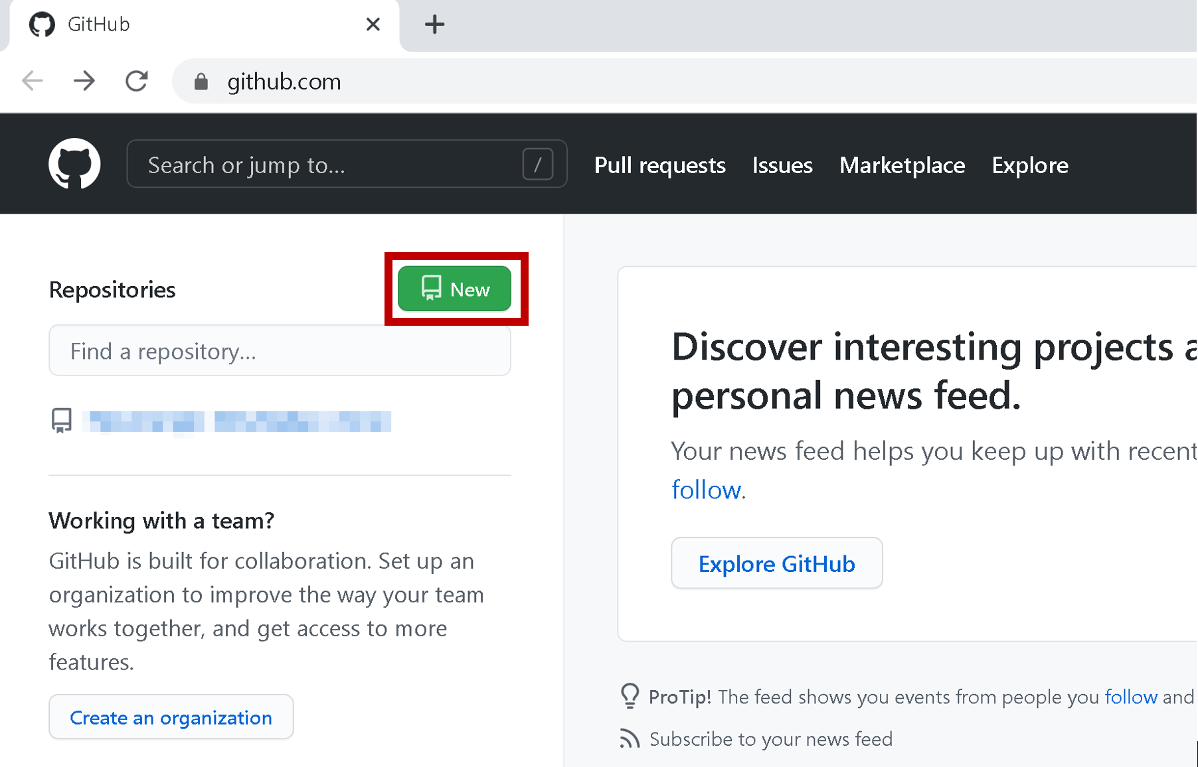The height and width of the screenshot is (767, 1198).
Task: Create a new repository with New button
Action: 455,289
